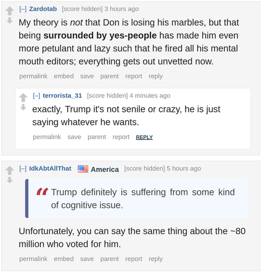Screen dimensions: 265x272
Task: Report IdkAbtAllThat's comment
Action: pyautogui.click(x=134, y=259)
